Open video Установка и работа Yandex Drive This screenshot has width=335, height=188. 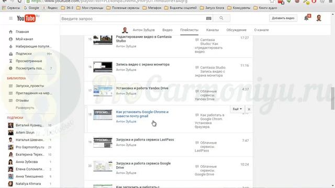click(x=142, y=88)
